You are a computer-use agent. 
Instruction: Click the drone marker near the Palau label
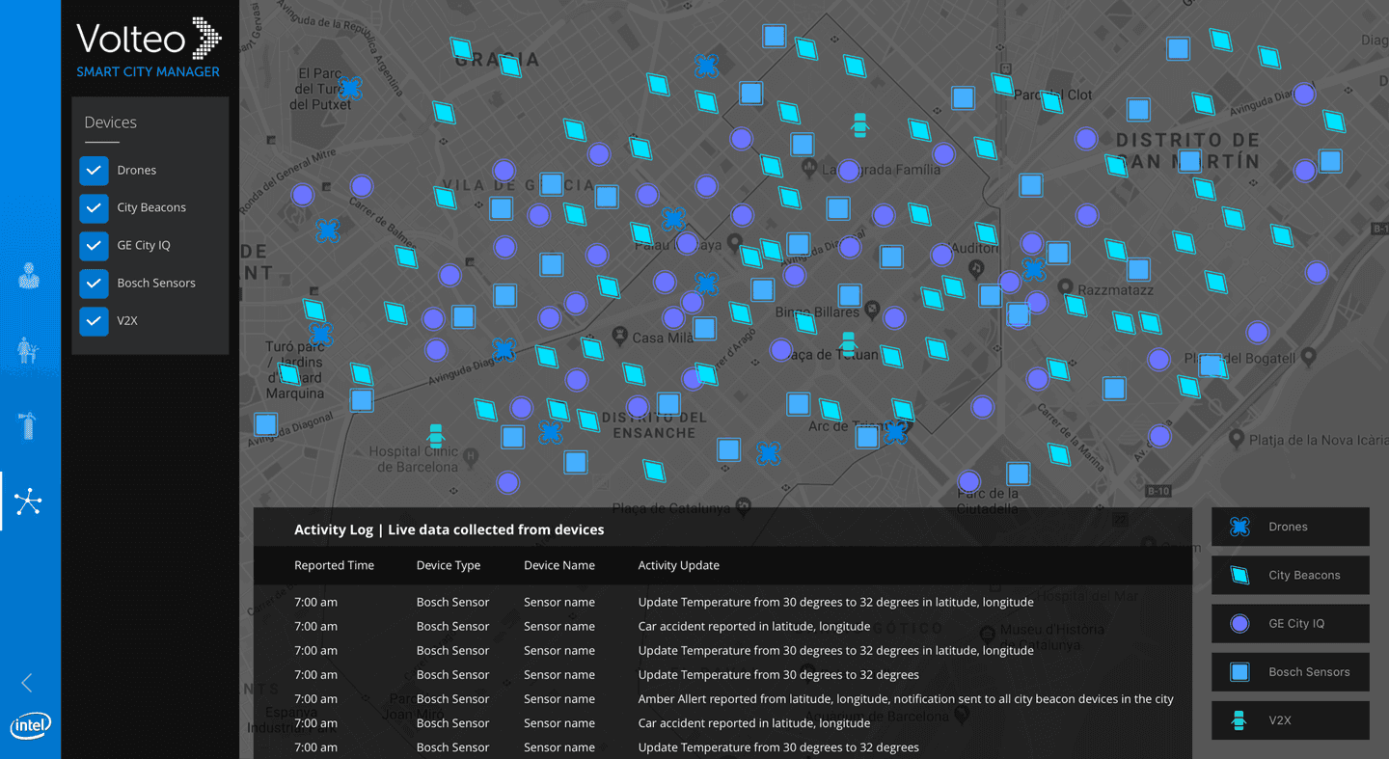[673, 219]
